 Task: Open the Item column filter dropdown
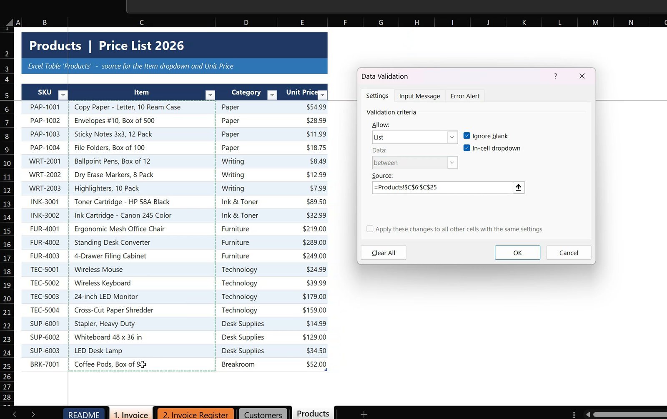(x=210, y=95)
